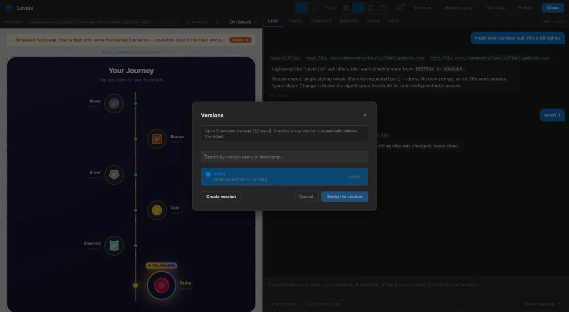Switch to the TRACE tab
This screenshot has width=569, height=312.
tap(295, 21)
